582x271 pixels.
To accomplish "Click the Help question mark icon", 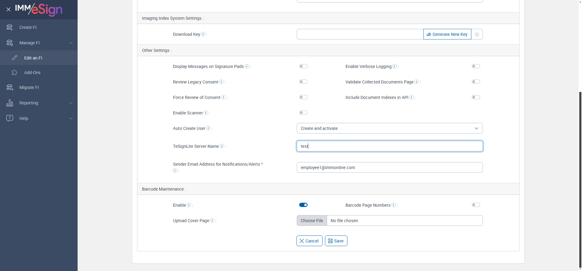I will tap(10, 118).
